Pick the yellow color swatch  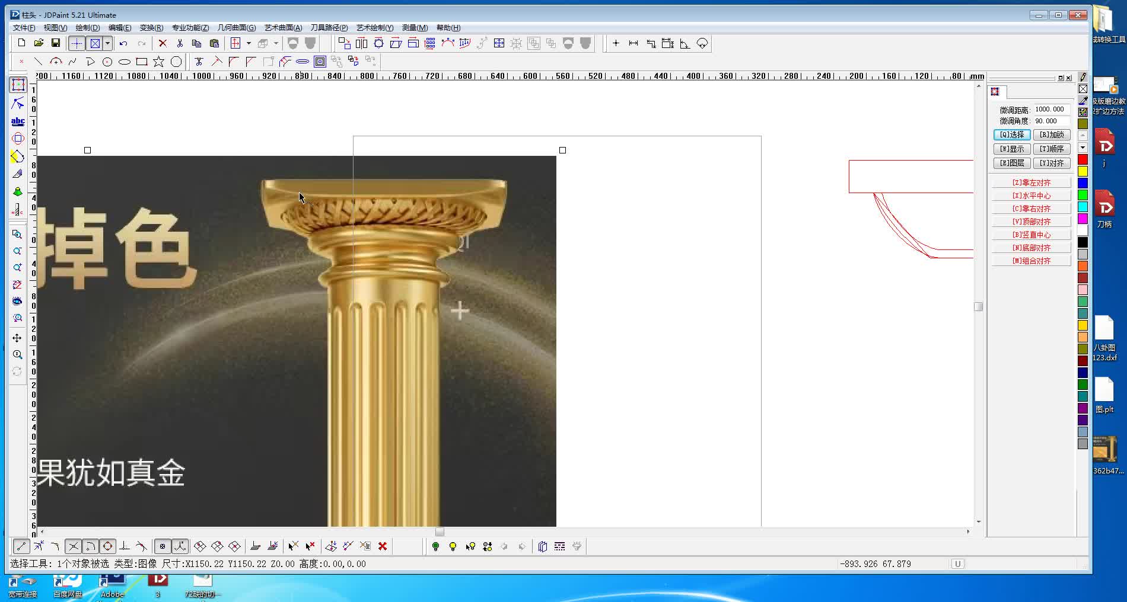1083,171
